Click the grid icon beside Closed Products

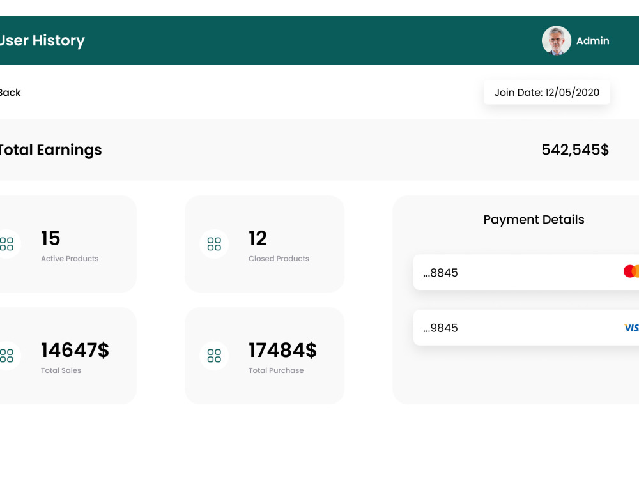[x=214, y=244]
